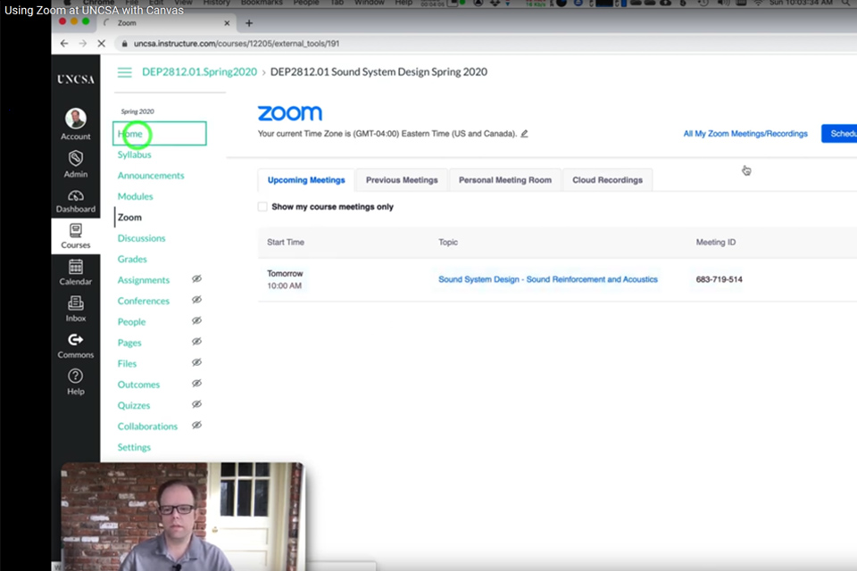857x571 pixels.
Task: Click the hidden eye icon beside Quizzes
Action: (196, 404)
